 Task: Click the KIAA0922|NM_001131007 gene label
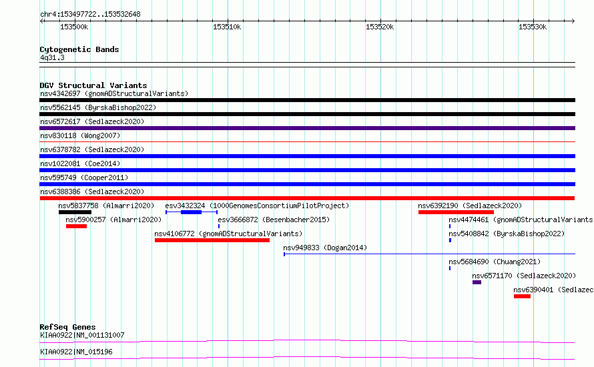tap(82, 335)
